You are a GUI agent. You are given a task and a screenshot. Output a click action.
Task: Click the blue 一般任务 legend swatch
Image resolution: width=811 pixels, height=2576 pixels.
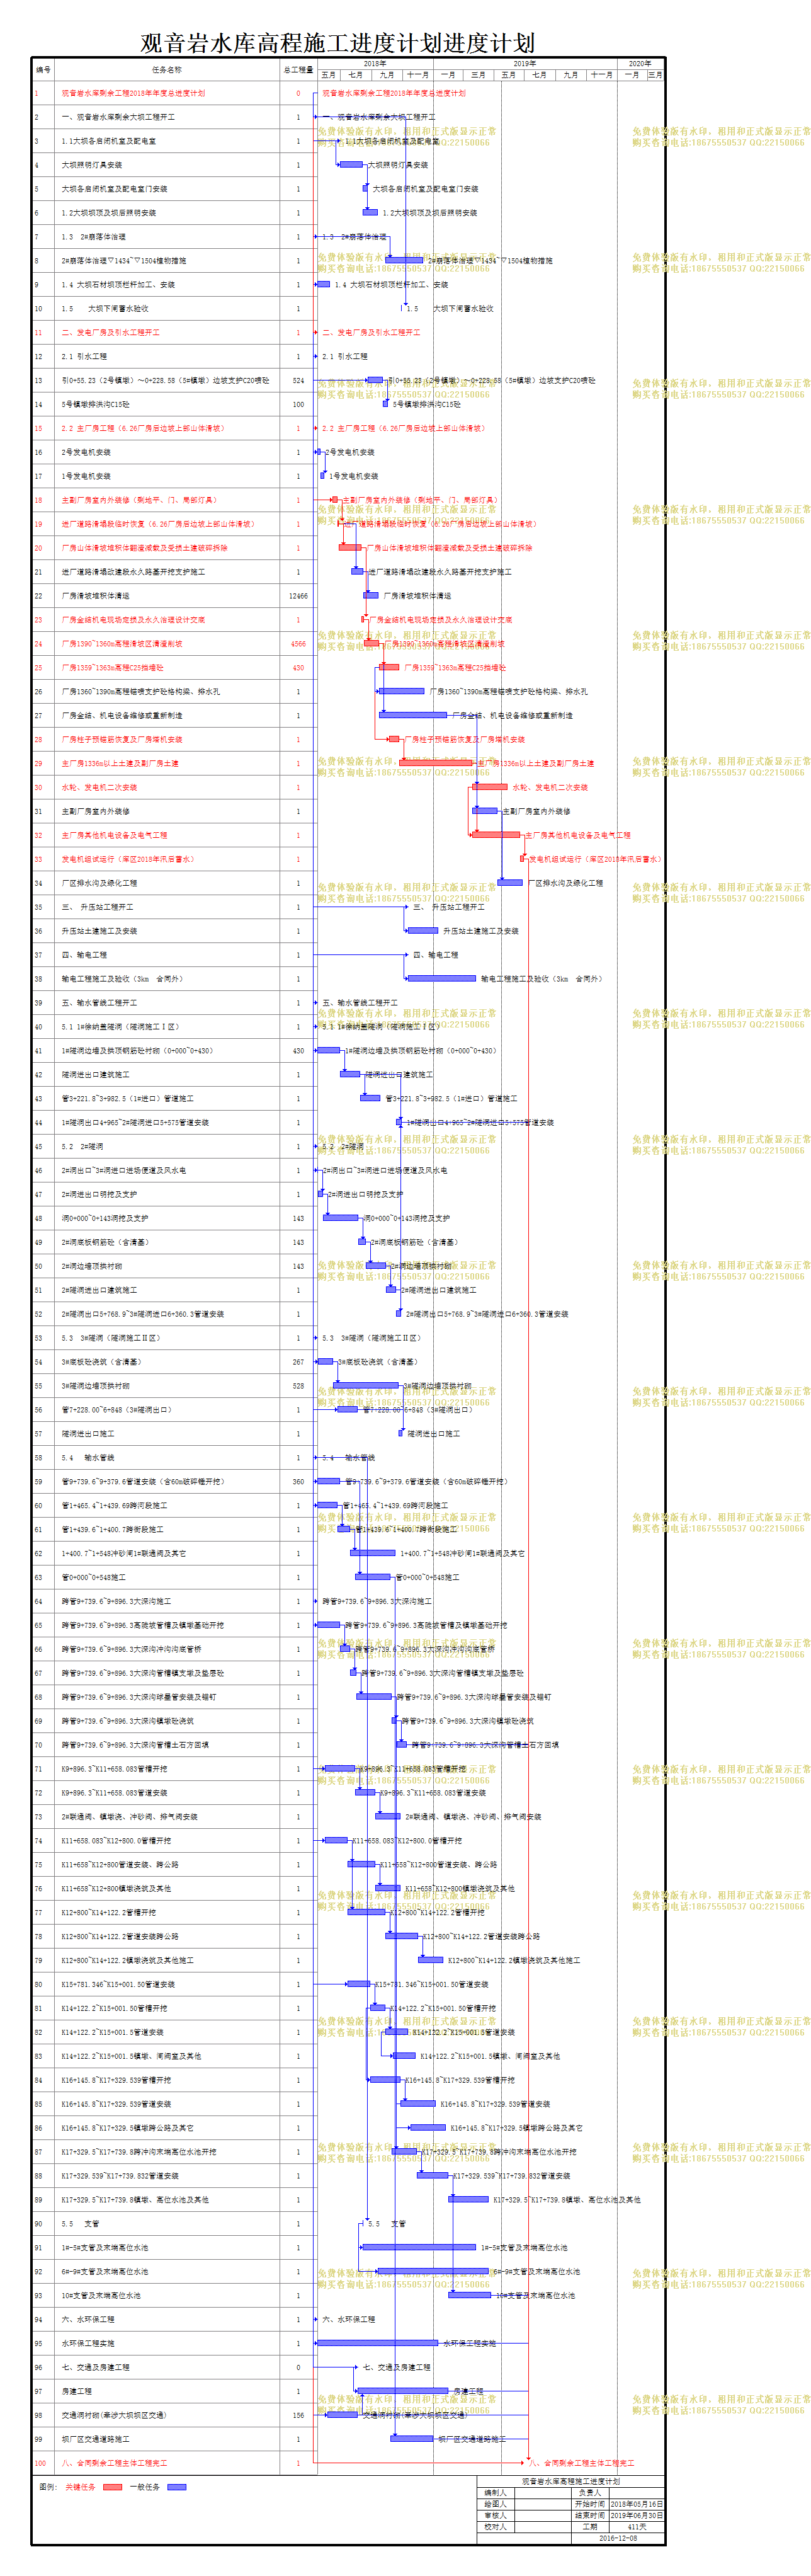[x=177, y=2487]
